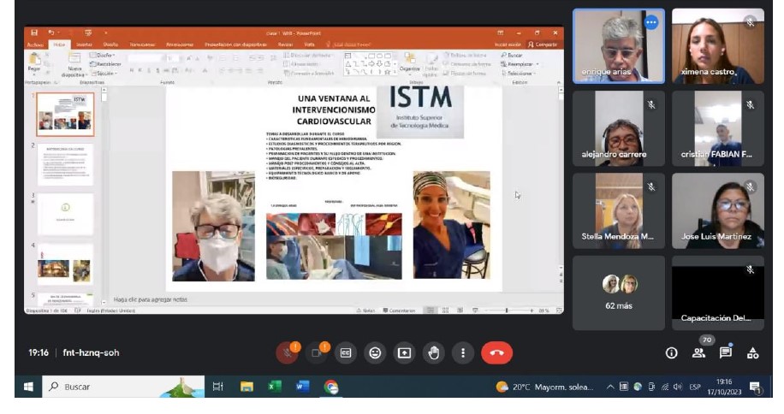
Task: Toggle the camera button
Action: 317,352
